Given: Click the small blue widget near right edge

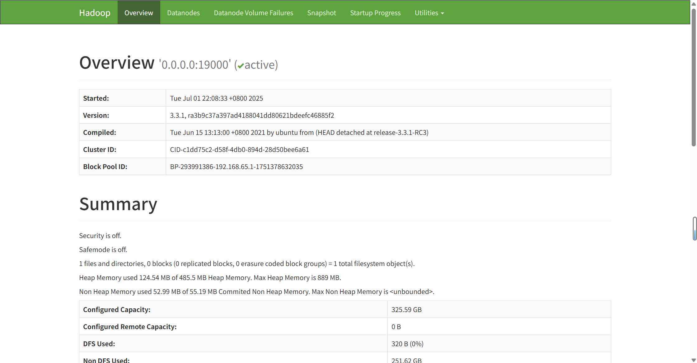Looking at the screenshot, I should point(695,229).
